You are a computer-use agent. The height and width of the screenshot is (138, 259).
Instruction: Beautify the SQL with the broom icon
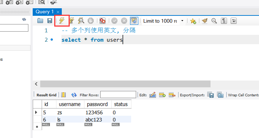pyautogui.click(x=204, y=21)
